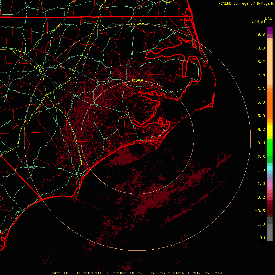Click the 5.8 value on color scale
Screen dimensions: 275x275
261,102
